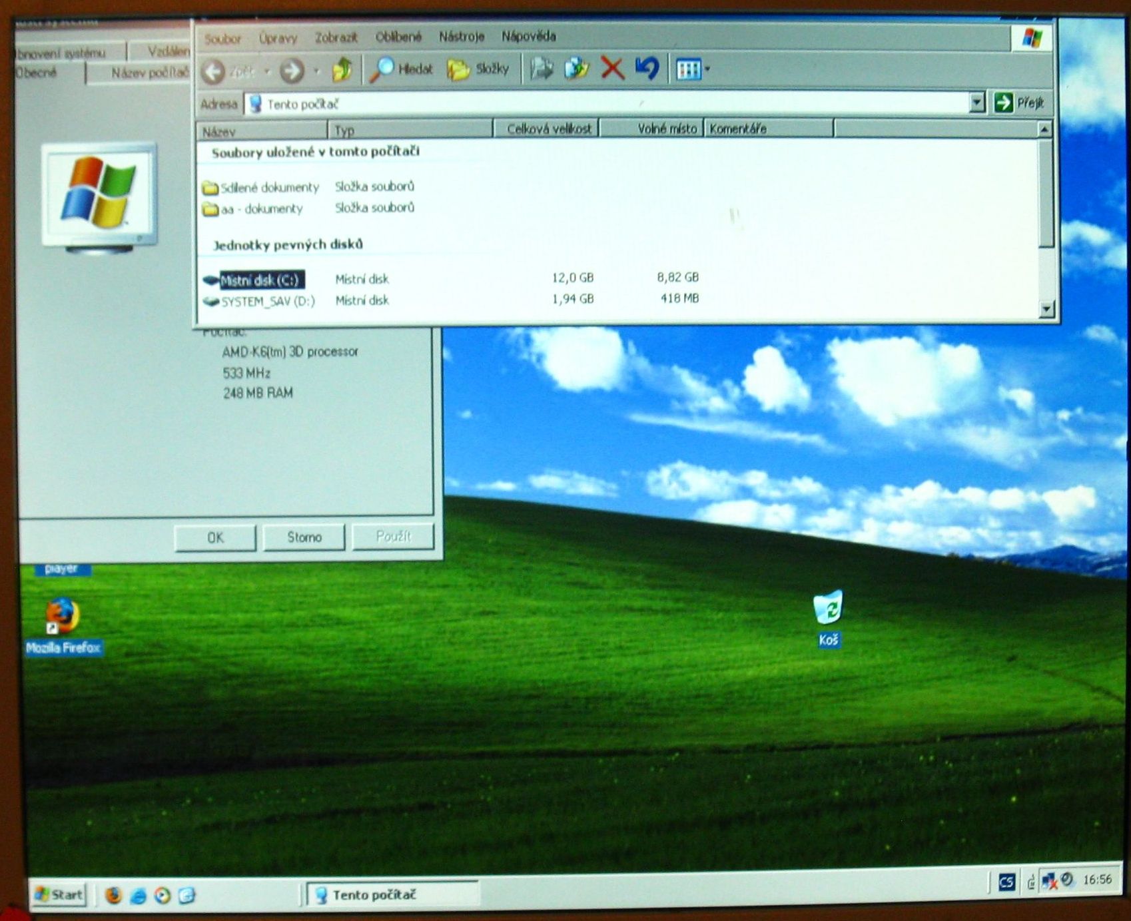The height and width of the screenshot is (921, 1131).
Task: Open the Forward history dropdown arrow
Action: click(316, 71)
